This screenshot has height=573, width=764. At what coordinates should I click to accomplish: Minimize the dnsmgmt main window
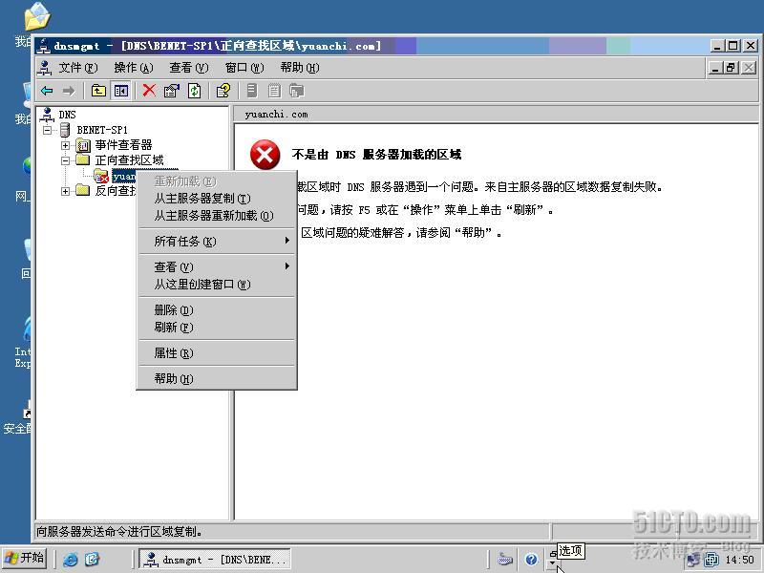click(716, 46)
